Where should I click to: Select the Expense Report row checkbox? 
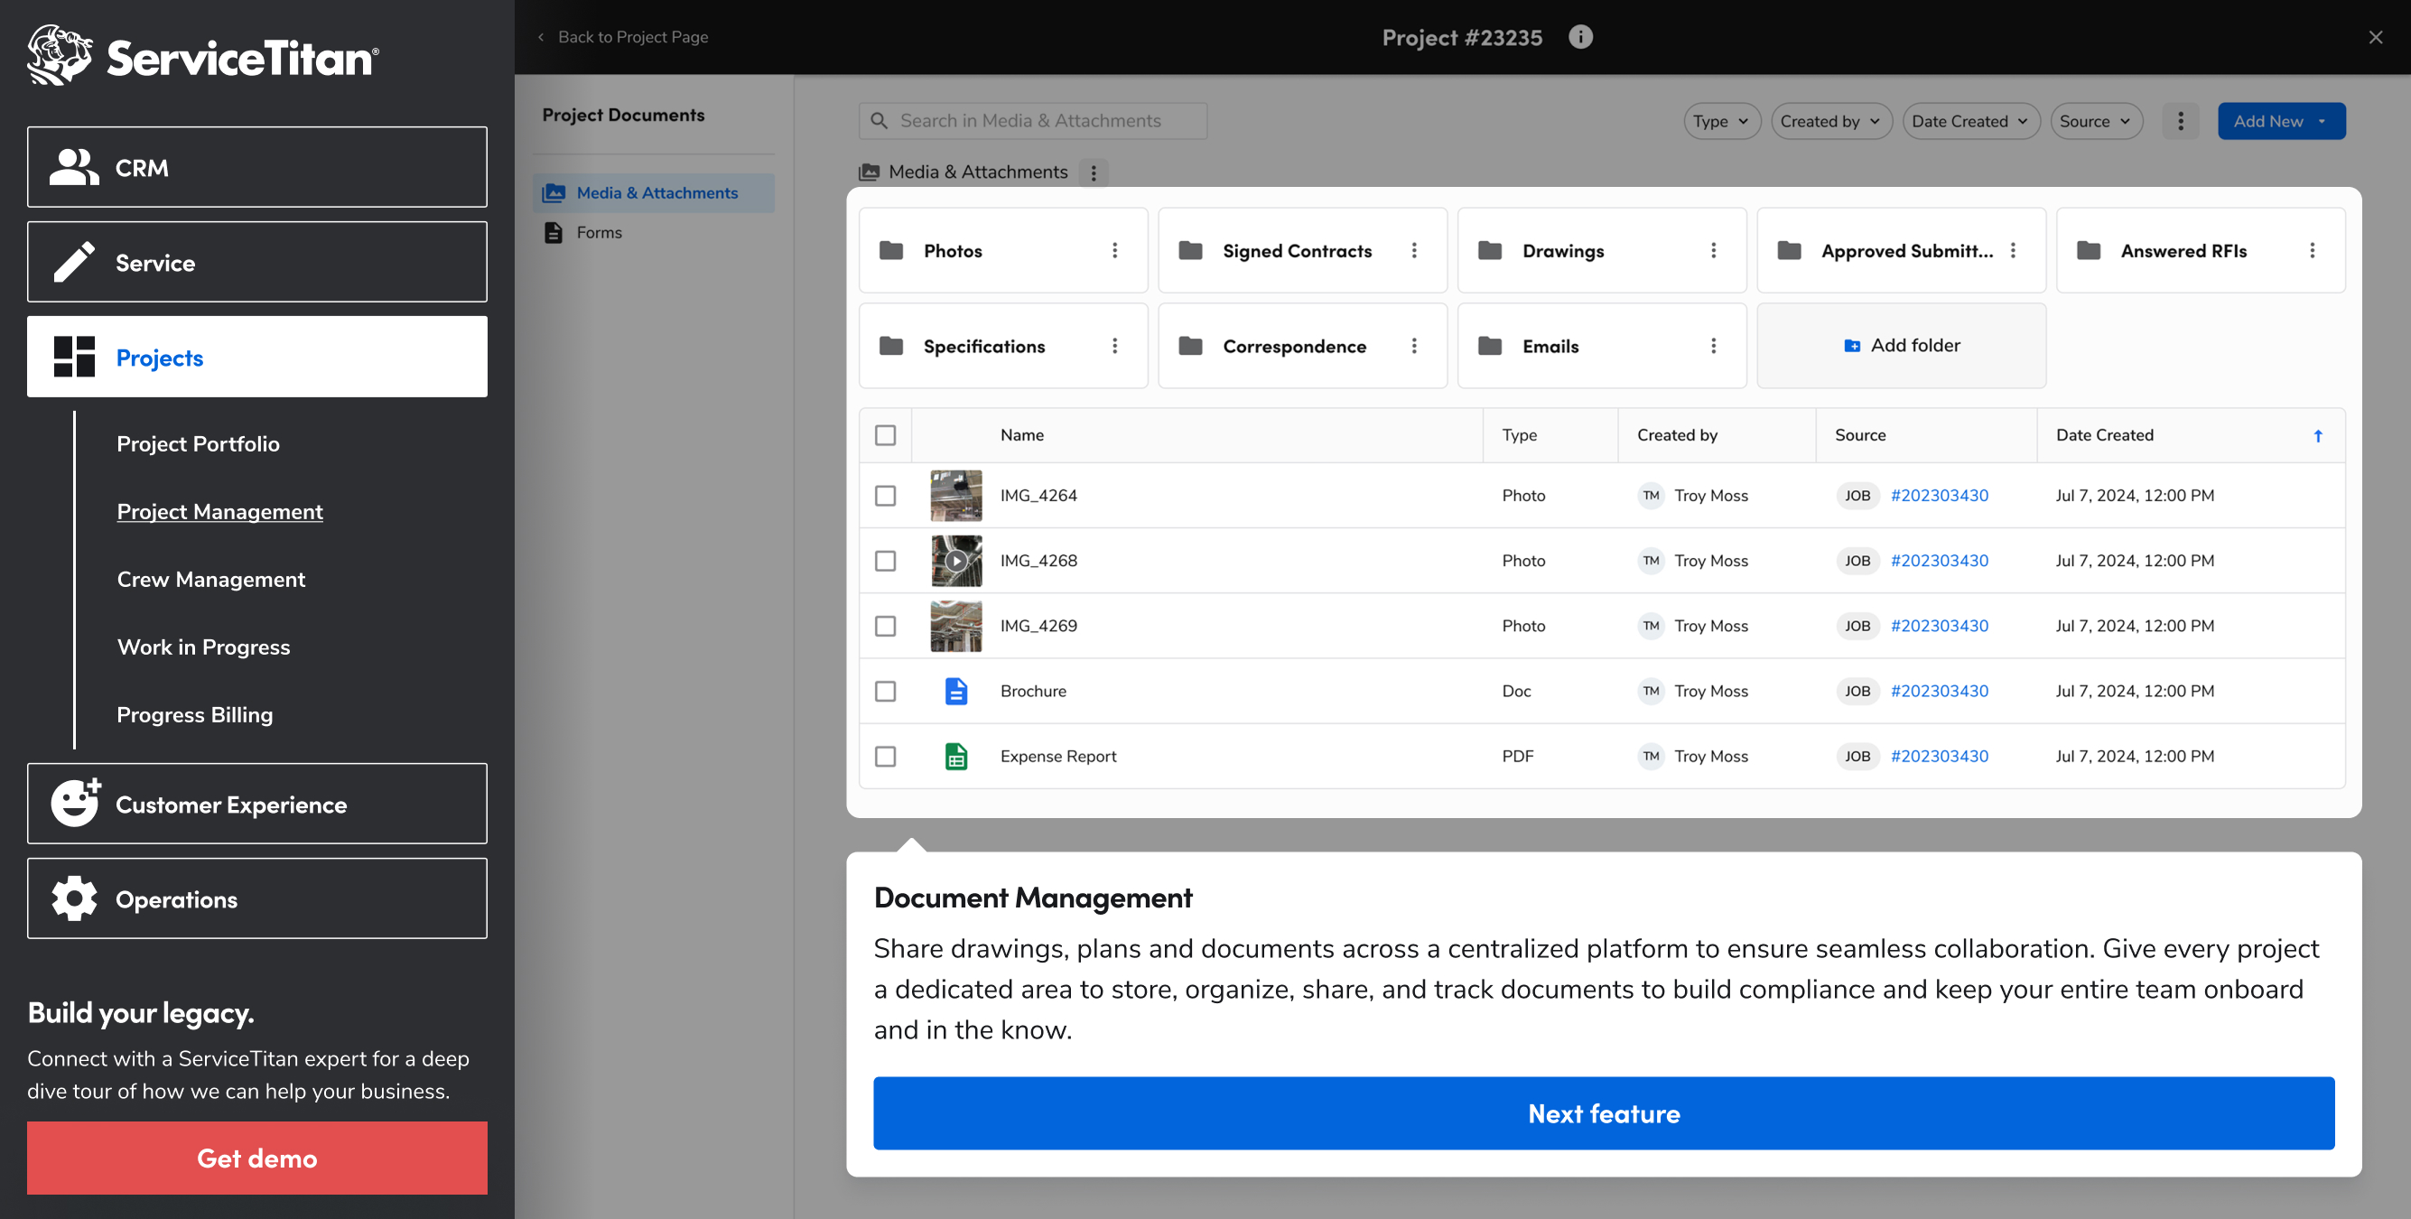click(884, 756)
